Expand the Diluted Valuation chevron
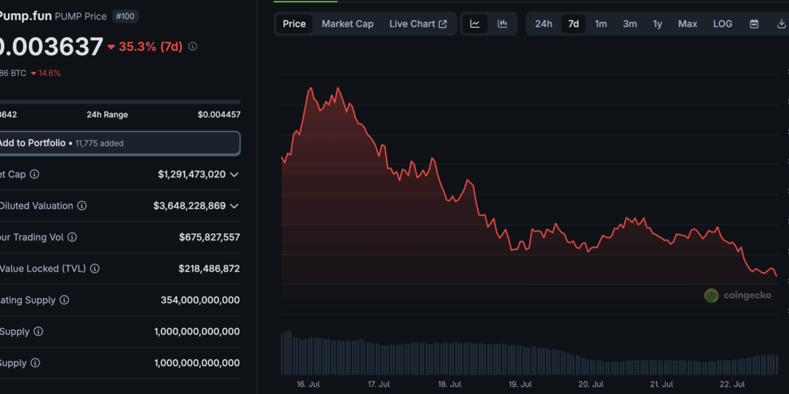This screenshot has width=789, height=394. [234, 206]
